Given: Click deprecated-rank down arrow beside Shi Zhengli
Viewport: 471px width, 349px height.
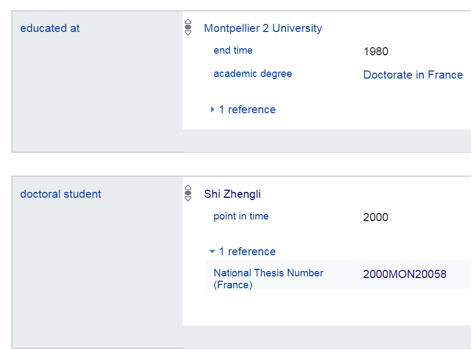Looking at the screenshot, I should (x=188, y=199).
